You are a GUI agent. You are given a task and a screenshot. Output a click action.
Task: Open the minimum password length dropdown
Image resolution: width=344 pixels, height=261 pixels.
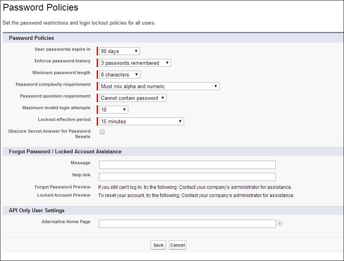point(119,75)
